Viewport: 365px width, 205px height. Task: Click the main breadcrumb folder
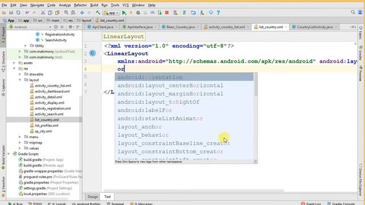pos(53,20)
